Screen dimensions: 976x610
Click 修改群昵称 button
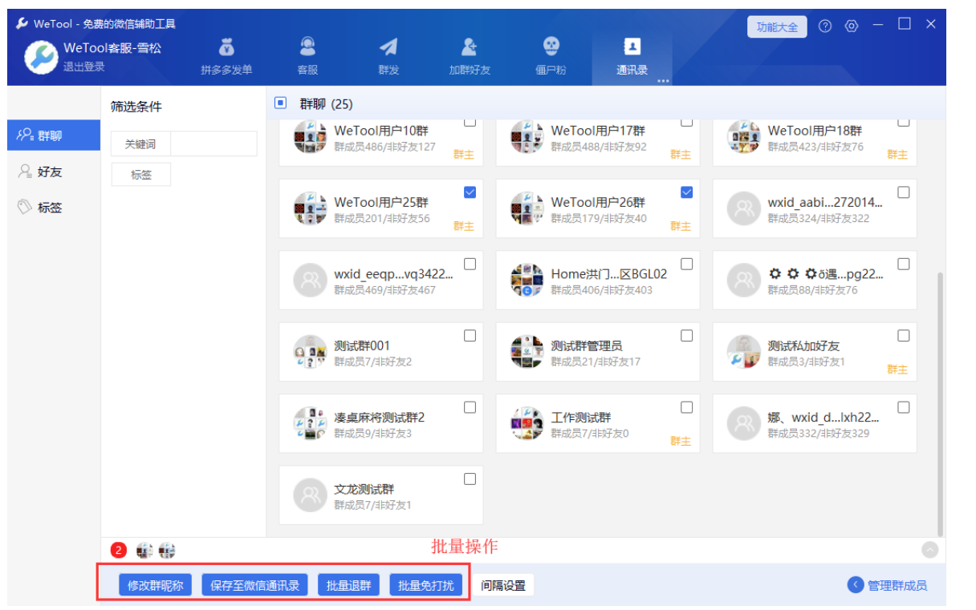click(x=155, y=585)
